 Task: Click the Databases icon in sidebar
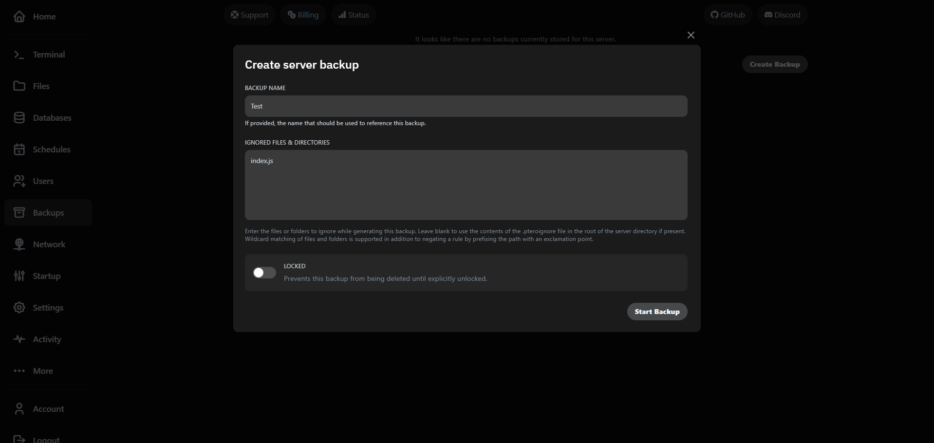[19, 117]
